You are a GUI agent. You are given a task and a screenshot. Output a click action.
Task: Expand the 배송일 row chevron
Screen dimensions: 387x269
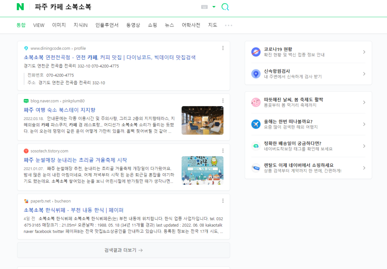click(x=364, y=146)
